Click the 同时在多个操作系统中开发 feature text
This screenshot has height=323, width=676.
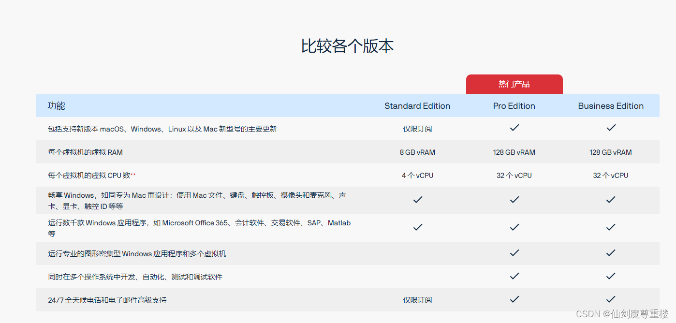coord(135,277)
